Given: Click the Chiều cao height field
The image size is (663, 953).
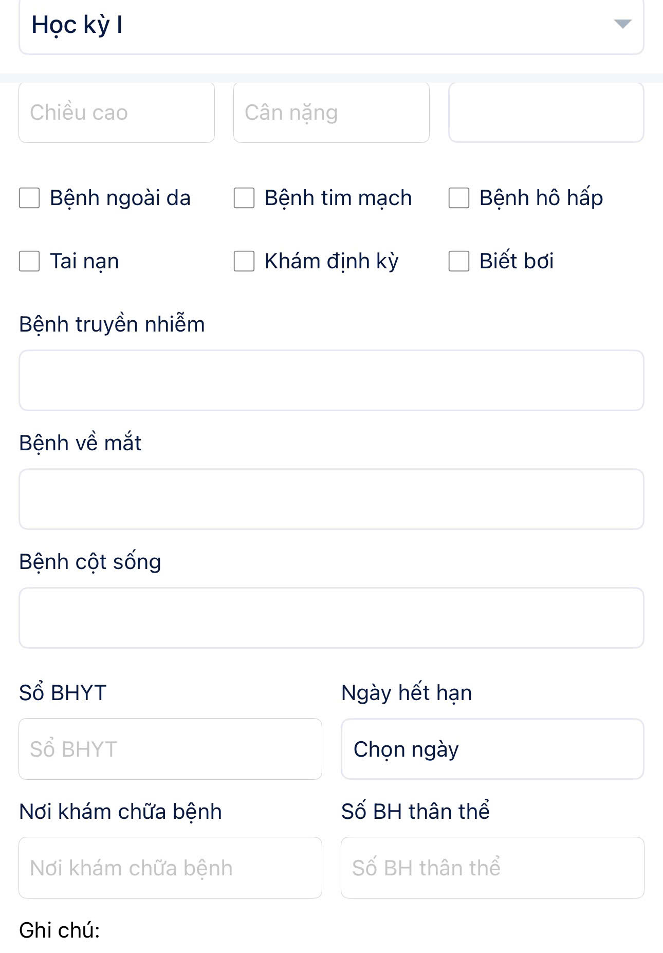Looking at the screenshot, I should coord(117,113).
